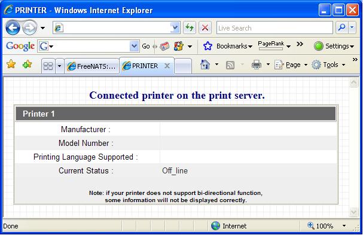The height and width of the screenshot is (235, 363).
Task: Click the Back navigation arrow button
Action: click(x=13, y=28)
